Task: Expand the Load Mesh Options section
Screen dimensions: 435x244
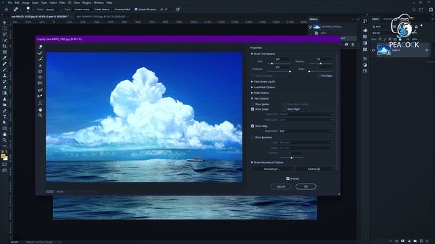Action: click(252, 87)
